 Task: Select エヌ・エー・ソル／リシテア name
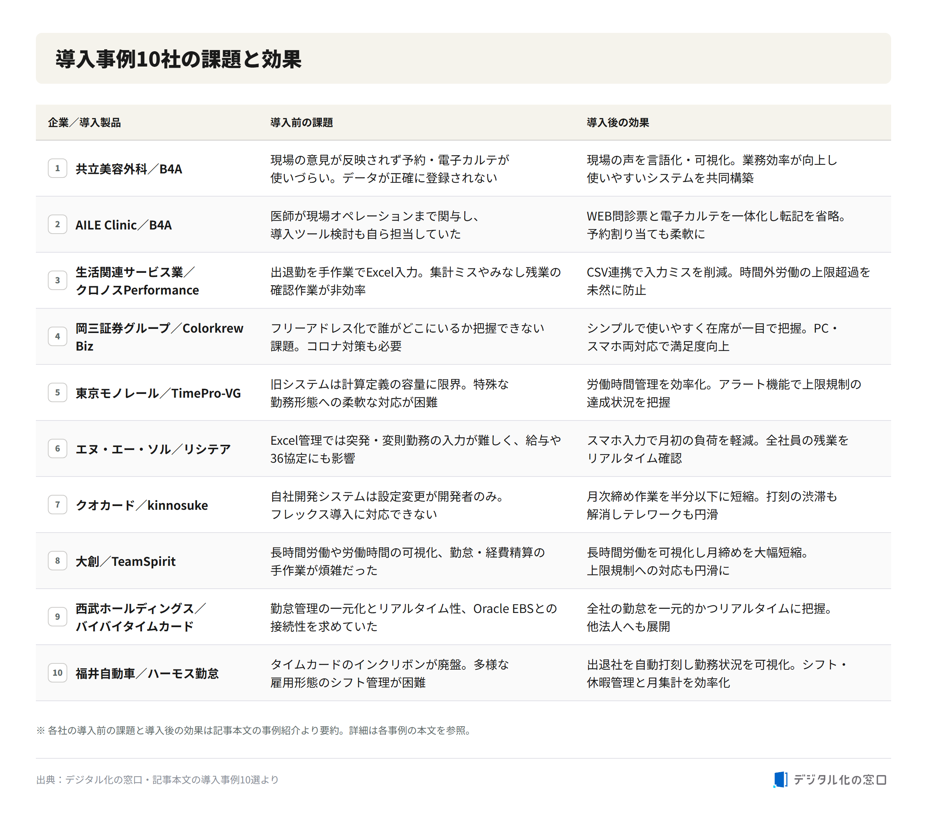coord(153,449)
